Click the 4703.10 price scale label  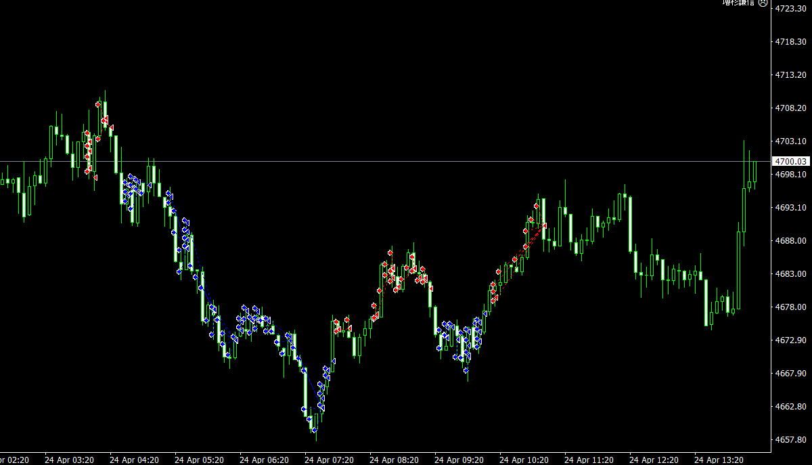[790, 141]
